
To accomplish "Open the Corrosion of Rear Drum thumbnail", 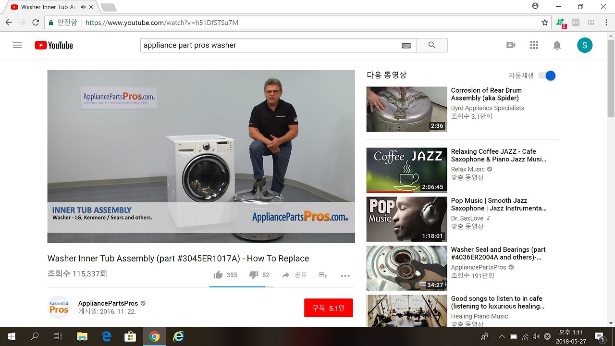I will click(x=407, y=109).
